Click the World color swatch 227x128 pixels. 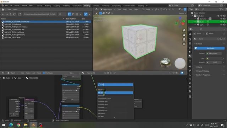pyautogui.click(x=214, y=59)
